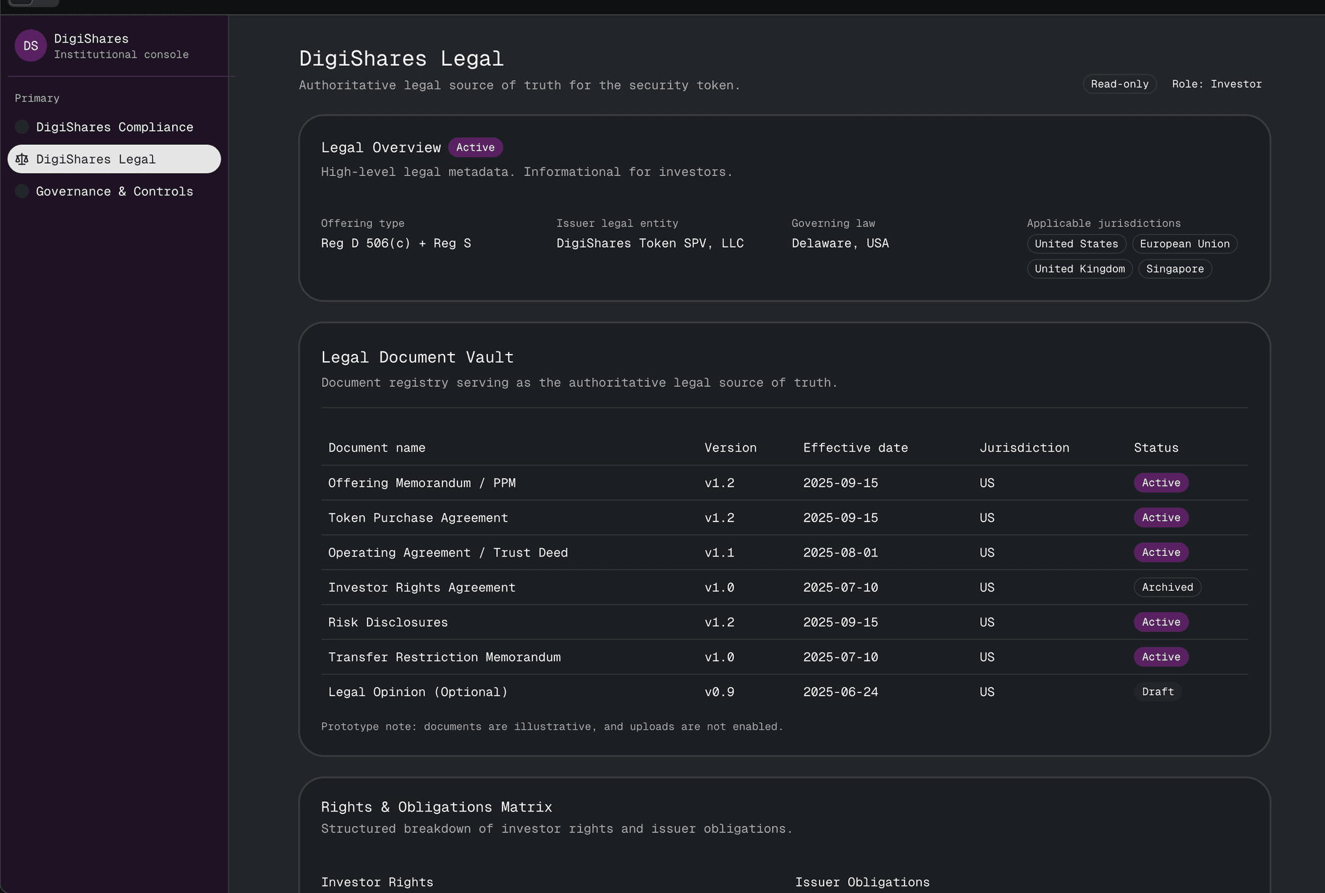1325x893 pixels.
Task: Click the dot icon beside DigiShares Compliance
Action: (22, 127)
